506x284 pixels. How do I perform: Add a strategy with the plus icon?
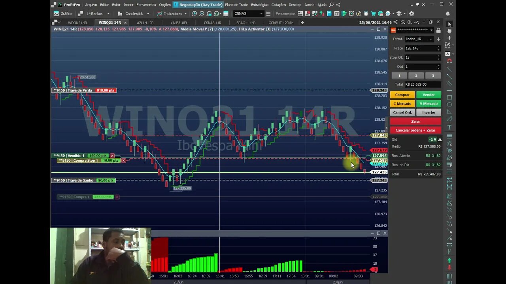point(438,39)
